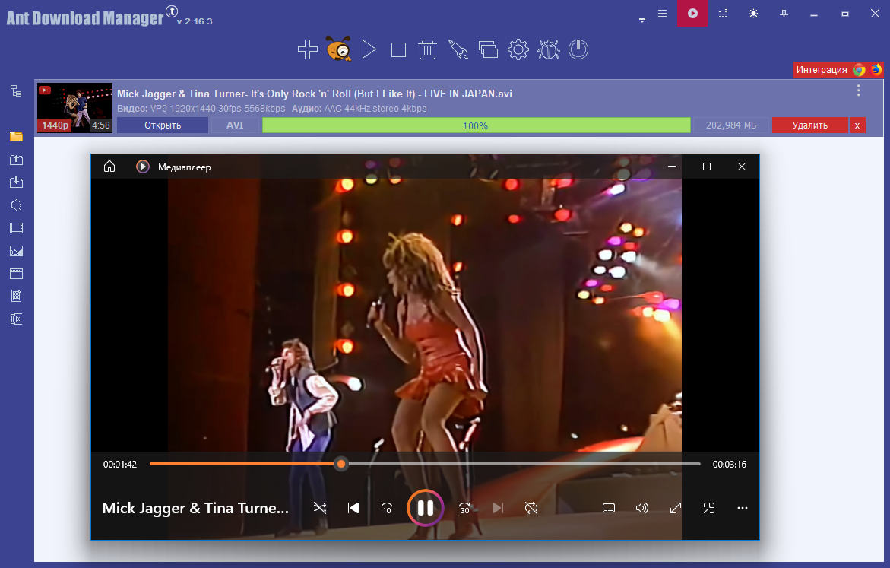Expand the media player more options ellipsis
890x568 pixels.
(743, 508)
